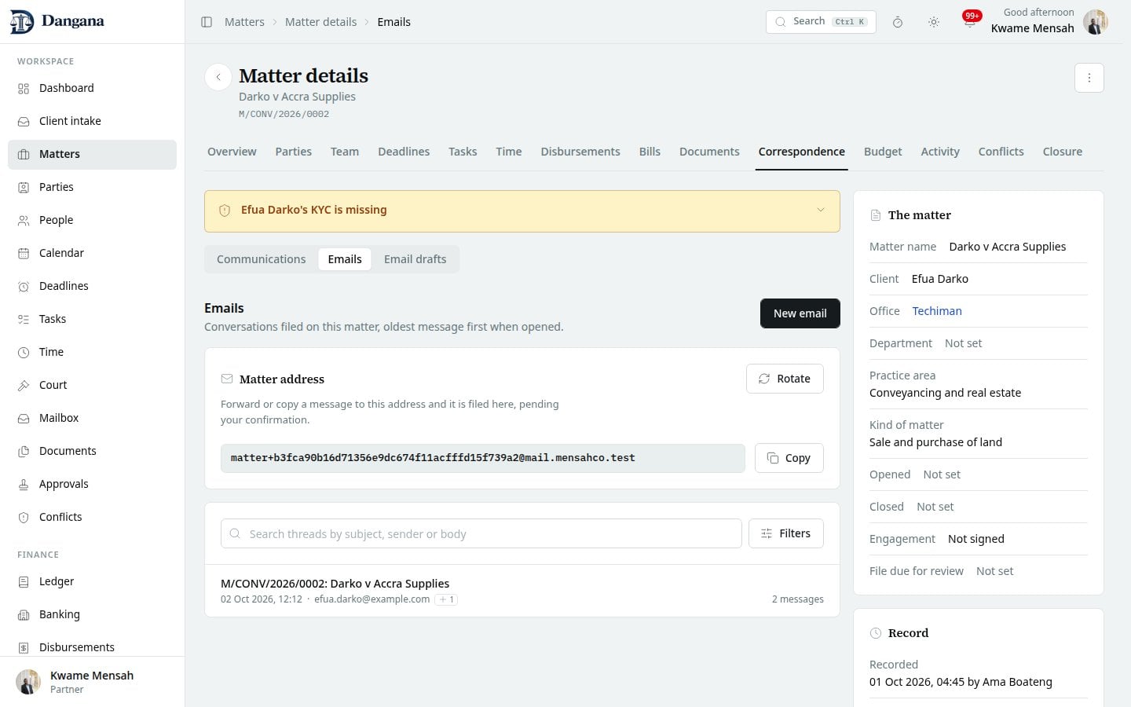Copy the matter email address
The width and height of the screenshot is (1131, 707).
[789, 458]
